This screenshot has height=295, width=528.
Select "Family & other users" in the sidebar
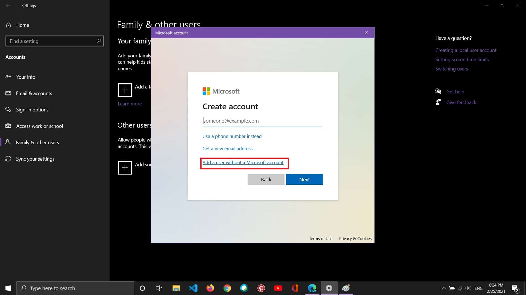point(37,142)
